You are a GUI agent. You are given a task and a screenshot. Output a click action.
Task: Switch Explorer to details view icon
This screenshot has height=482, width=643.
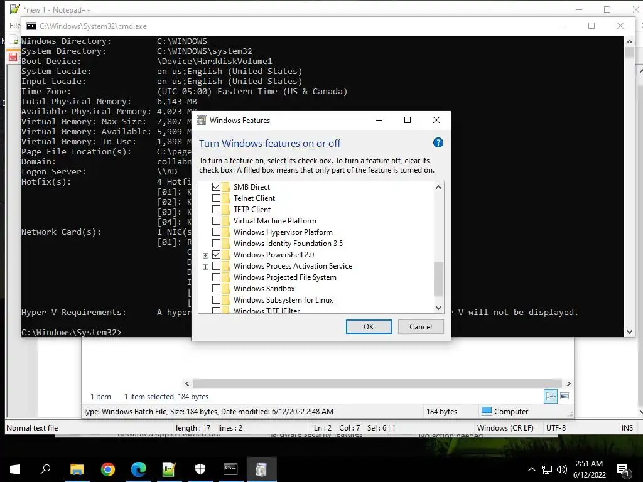[551, 396]
